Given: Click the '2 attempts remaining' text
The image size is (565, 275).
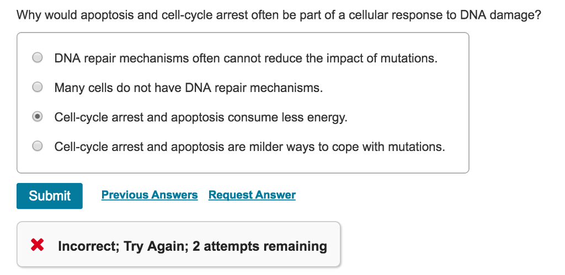Looking at the screenshot, I should [x=260, y=246].
